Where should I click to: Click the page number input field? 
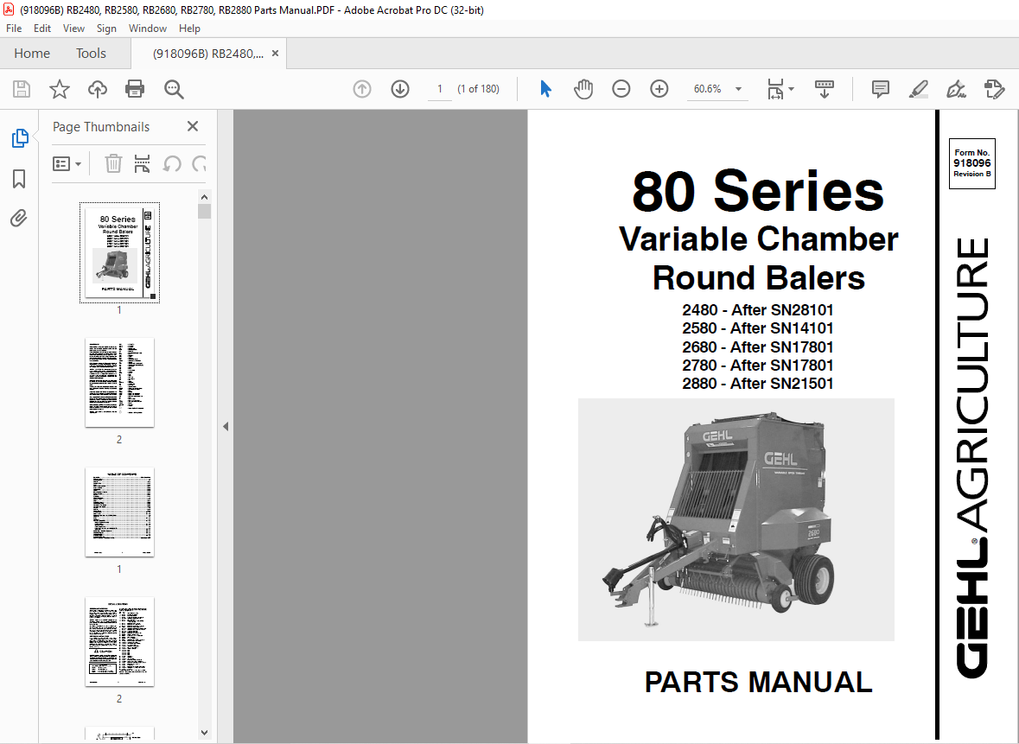click(x=439, y=89)
